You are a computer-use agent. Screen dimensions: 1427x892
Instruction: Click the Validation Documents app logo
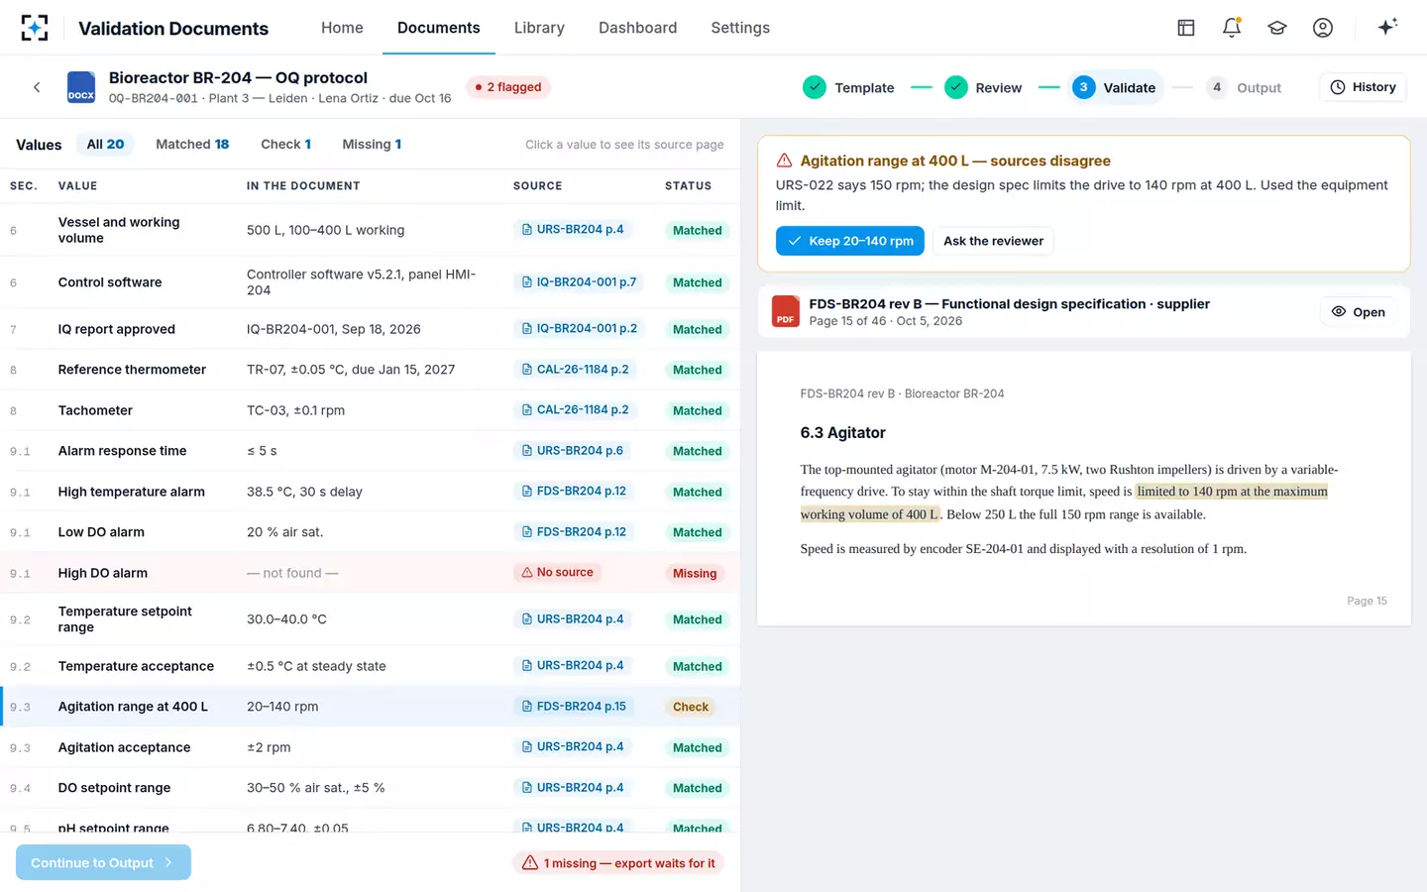[35, 28]
